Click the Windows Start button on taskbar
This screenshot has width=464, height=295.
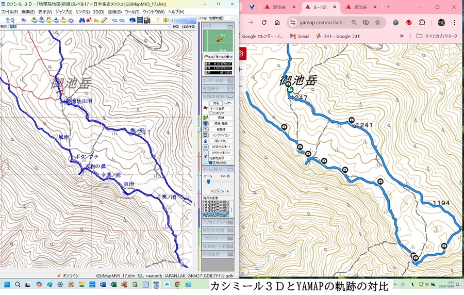pyautogui.click(x=7, y=285)
